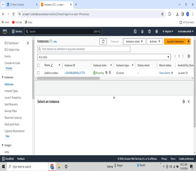Open AWS CloudShell icon in top bar
Screen dimensions: 196x171
point(135,32)
